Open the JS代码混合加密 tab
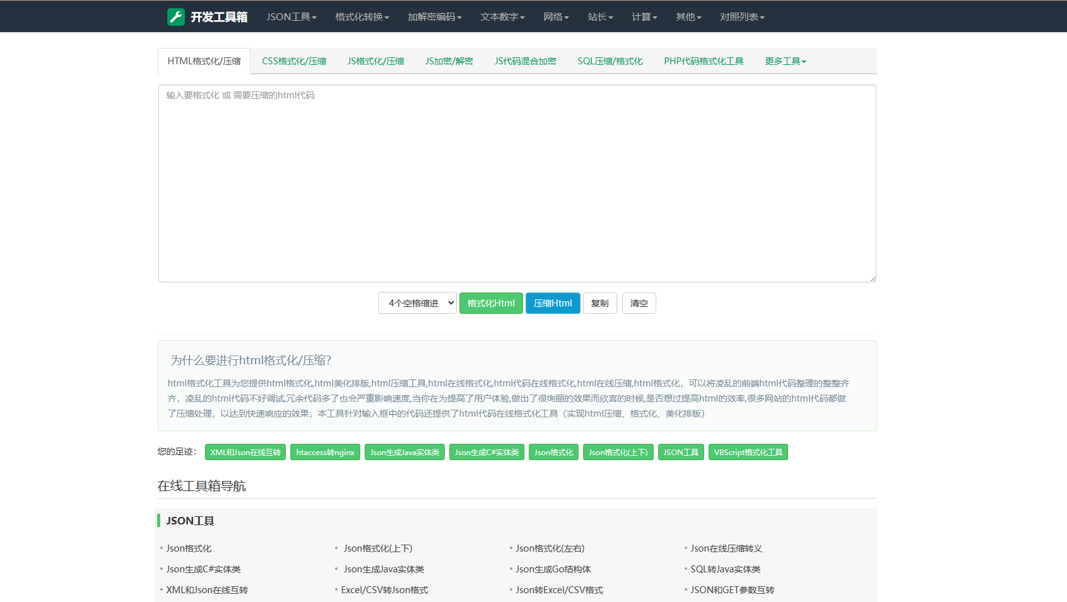The height and width of the screenshot is (602, 1067). [x=525, y=61]
